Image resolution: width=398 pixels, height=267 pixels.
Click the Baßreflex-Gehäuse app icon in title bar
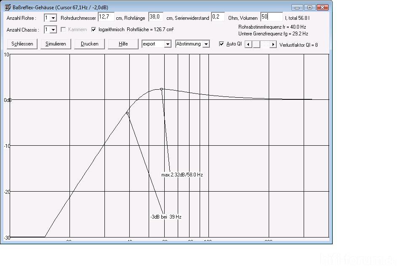[x=7, y=7]
